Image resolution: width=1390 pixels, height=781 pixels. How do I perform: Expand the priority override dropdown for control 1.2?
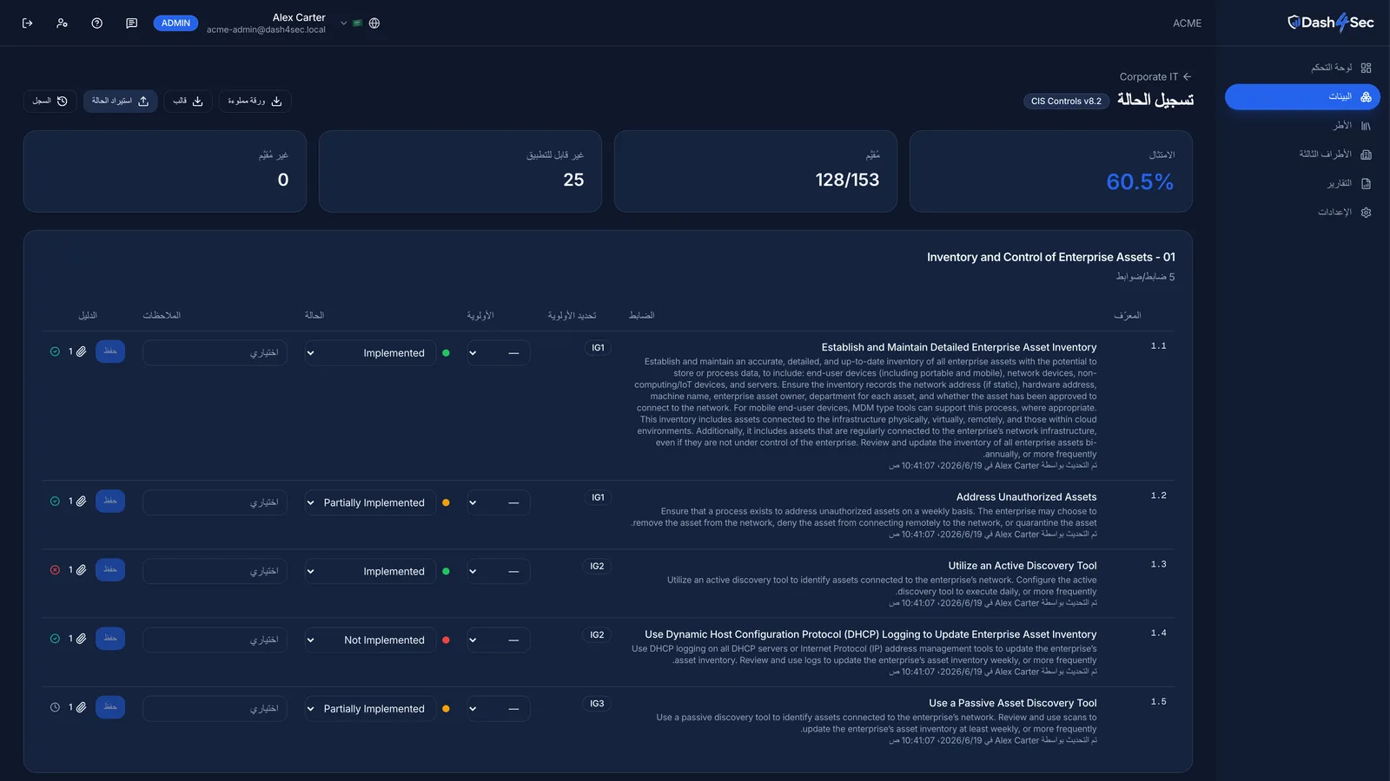tap(499, 502)
